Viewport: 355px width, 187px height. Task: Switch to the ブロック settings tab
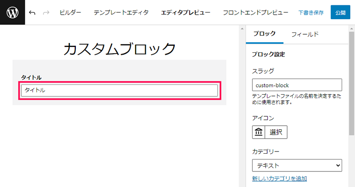coord(264,34)
